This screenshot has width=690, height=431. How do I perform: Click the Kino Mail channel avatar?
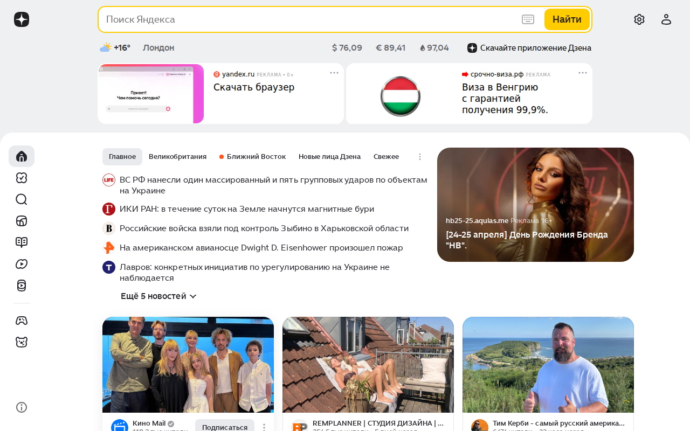coord(120,427)
